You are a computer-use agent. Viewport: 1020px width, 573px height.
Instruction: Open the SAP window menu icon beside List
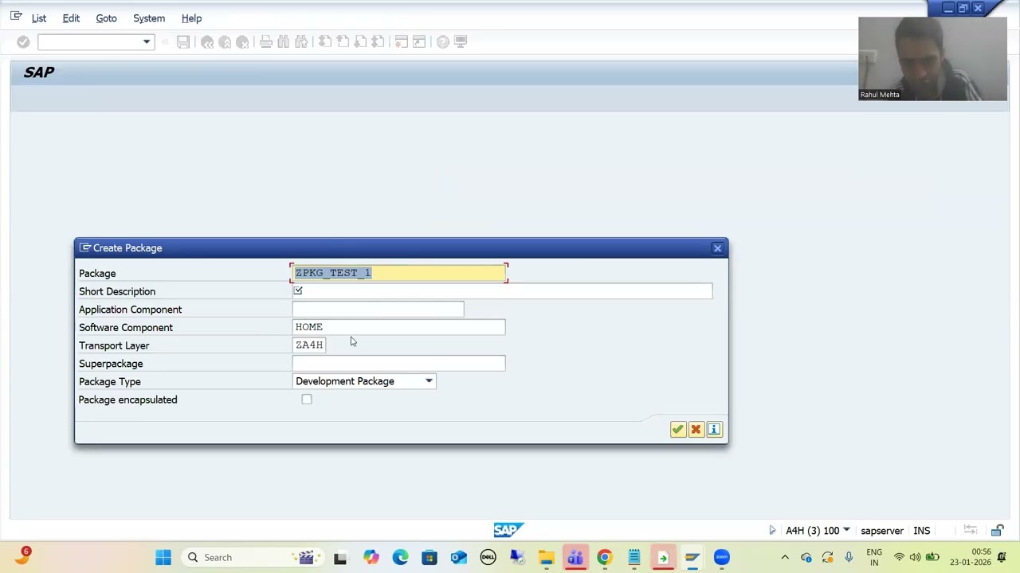pyautogui.click(x=16, y=17)
